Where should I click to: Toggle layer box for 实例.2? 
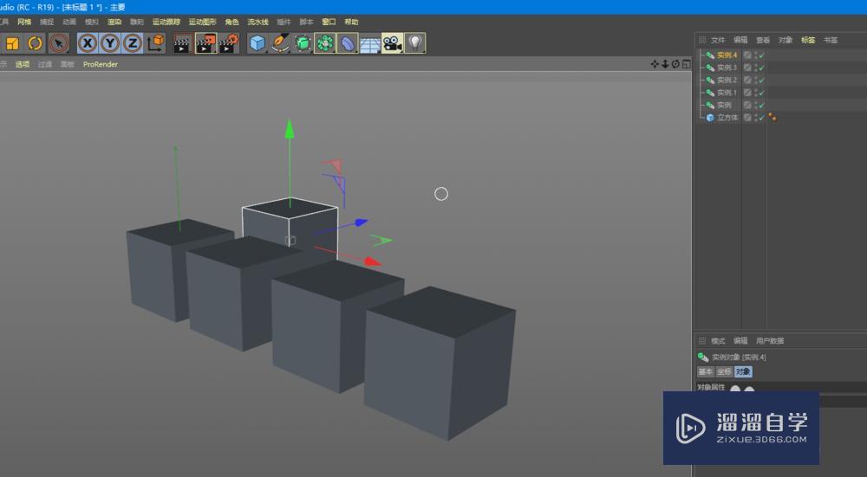click(x=747, y=80)
